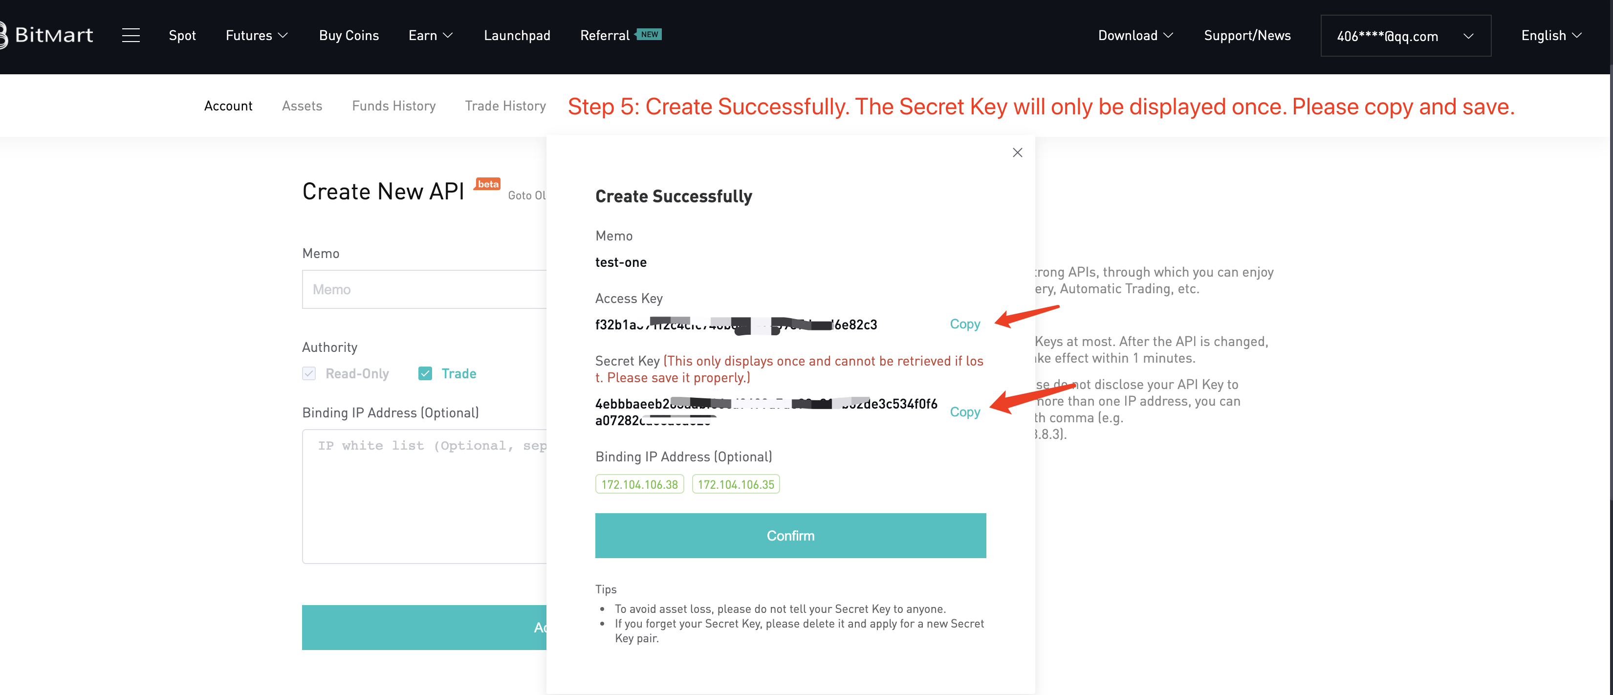Copy the Secret Key
This screenshot has height=695, width=1613.
[964, 412]
